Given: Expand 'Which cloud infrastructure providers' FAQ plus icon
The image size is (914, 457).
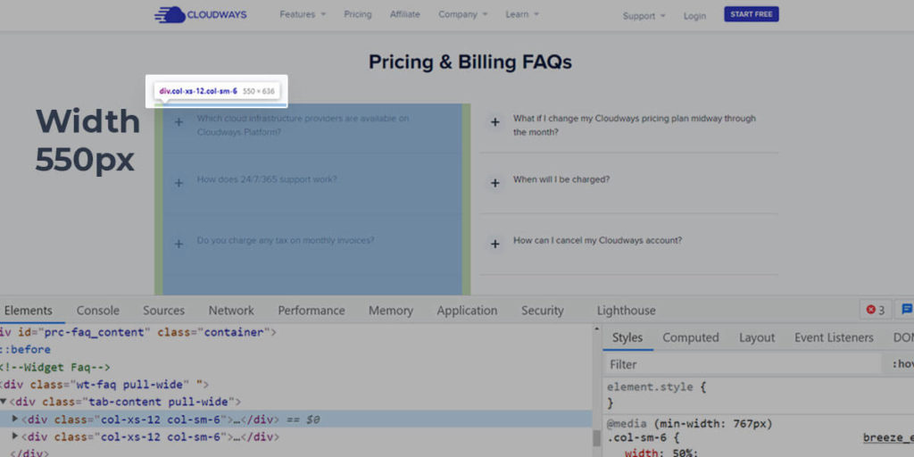Looking at the screenshot, I should tap(179, 122).
